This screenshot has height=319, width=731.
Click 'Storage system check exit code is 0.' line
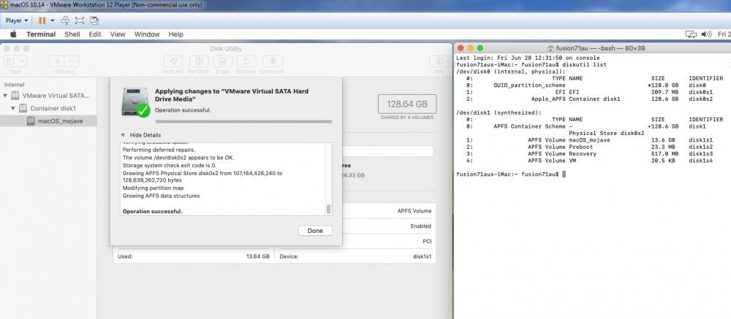click(170, 165)
